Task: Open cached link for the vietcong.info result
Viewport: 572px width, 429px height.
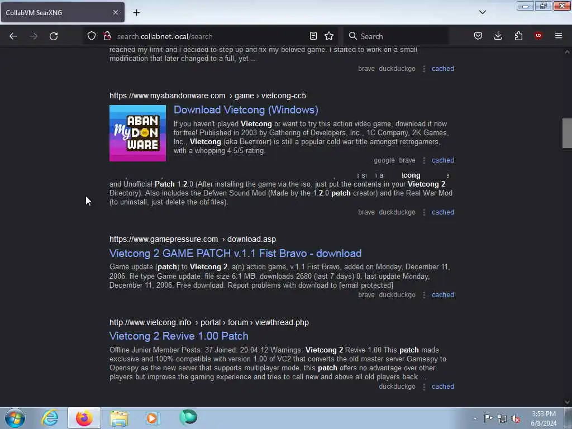Action: (443, 387)
